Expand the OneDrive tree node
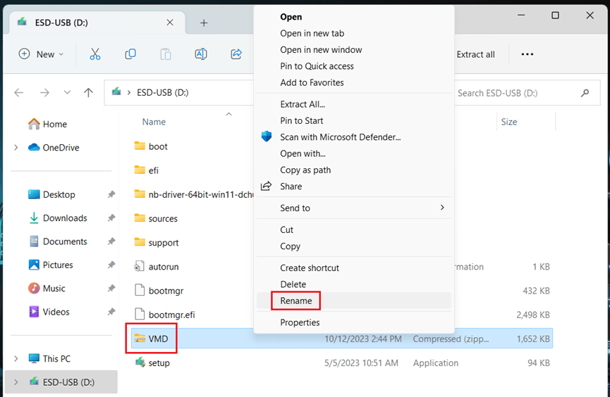 click(16, 148)
